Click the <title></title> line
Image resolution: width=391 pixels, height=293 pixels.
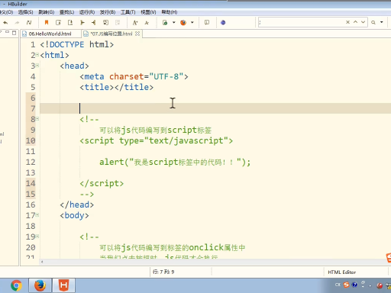[117, 87]
